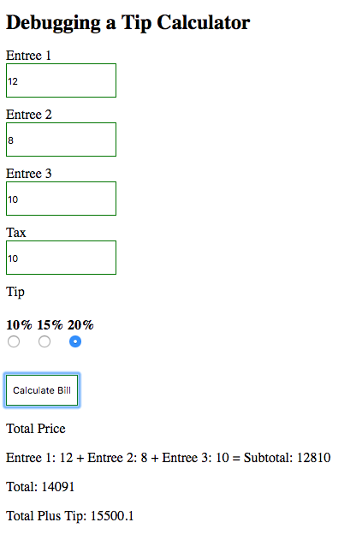Click the Entree 3 label text
The width and height of the screenshot is (356, 546).
(29, 174)
